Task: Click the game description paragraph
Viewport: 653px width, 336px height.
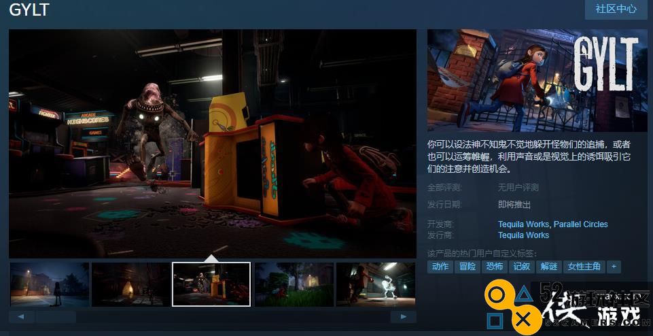Action: 529,156
